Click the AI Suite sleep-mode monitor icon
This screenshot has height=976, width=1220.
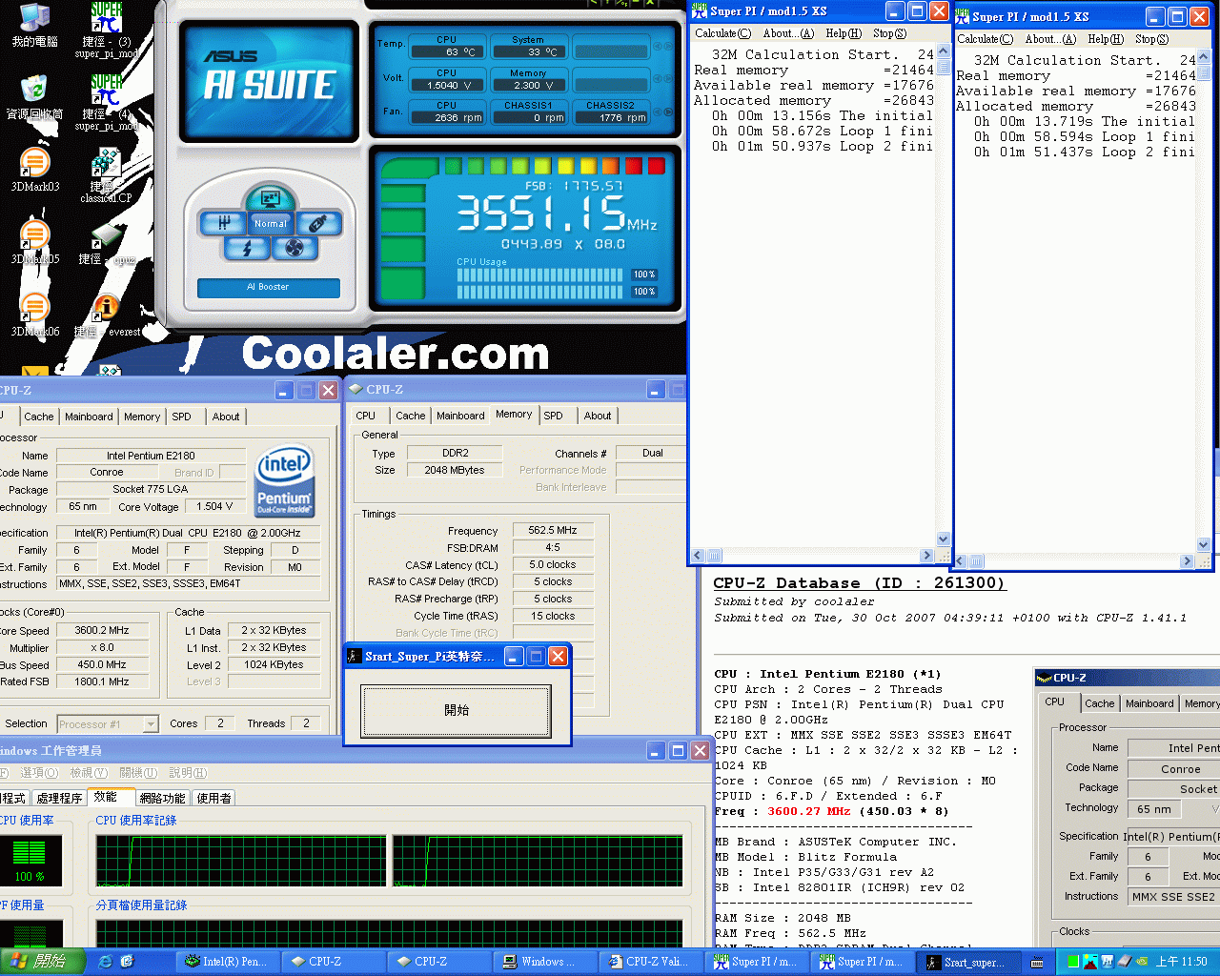pos(270,198)
